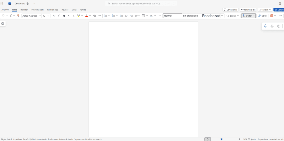This screenshot has height=141, width=284.
Task: Click the bulleted list icon
Action: (x=106, y=16)
